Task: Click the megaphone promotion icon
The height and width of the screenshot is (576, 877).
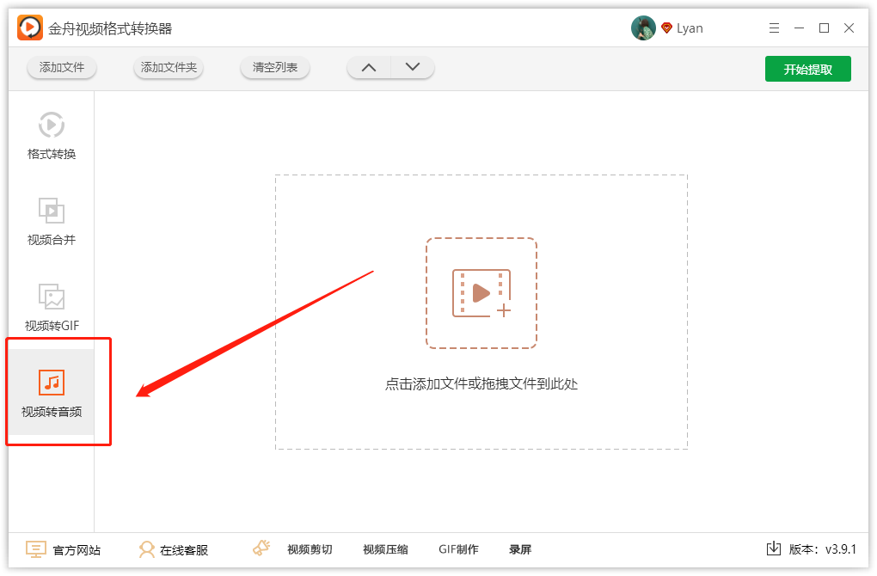Action: coord(261,548)
